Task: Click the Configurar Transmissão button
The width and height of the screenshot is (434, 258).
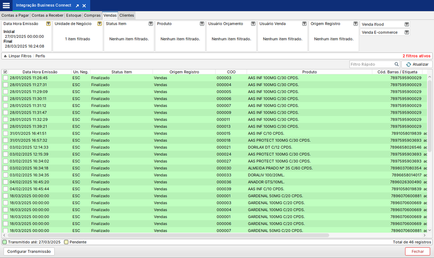Action: [x=29, y=251]
